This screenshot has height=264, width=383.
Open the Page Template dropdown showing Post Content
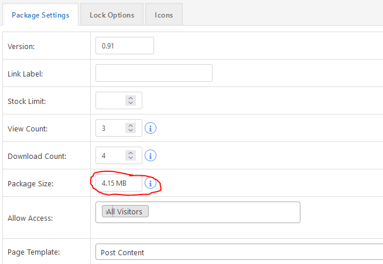point(239,252)
